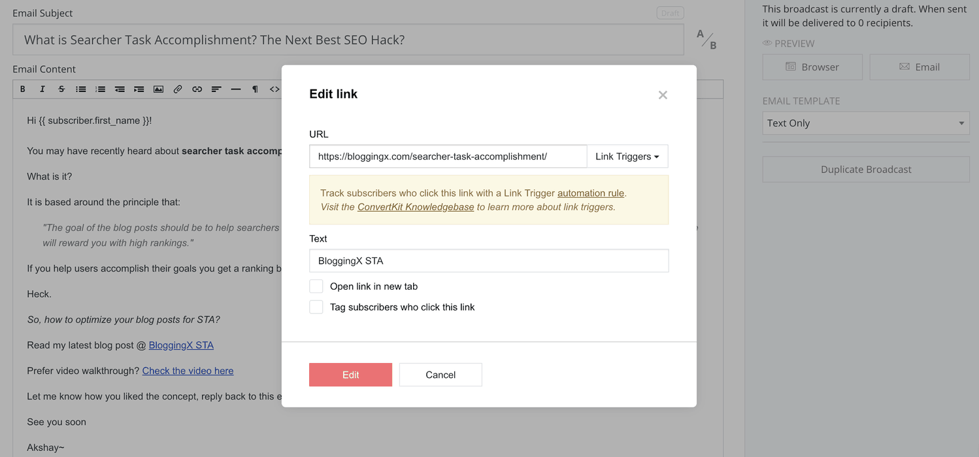Click the BloggingX STA link in email body
Viewport: 979px width, 457px height.
[181, 345]
